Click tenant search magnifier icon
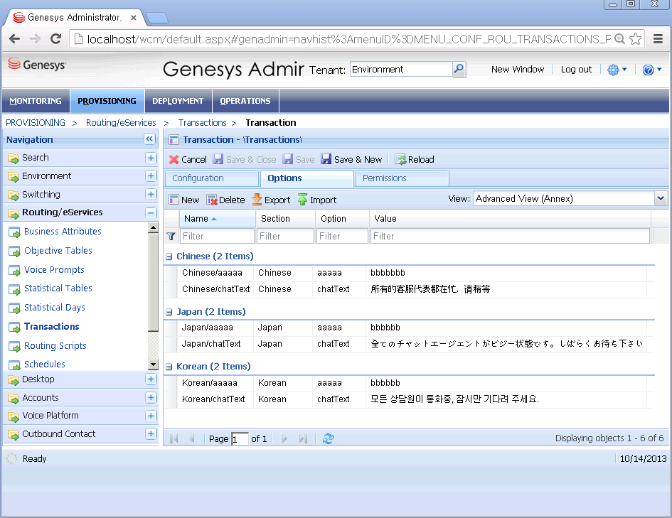 pos(459,70)
